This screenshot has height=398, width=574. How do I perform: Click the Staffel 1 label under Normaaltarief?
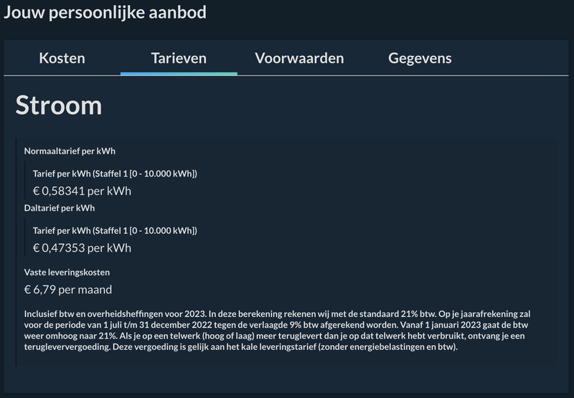[x=115, y=174]
